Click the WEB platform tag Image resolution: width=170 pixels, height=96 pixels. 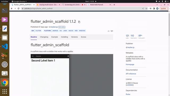coord(76,31)
